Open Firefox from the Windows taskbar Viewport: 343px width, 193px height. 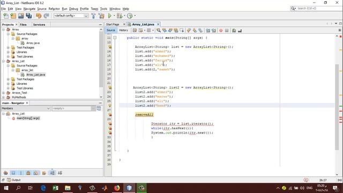tap(117, 188)
